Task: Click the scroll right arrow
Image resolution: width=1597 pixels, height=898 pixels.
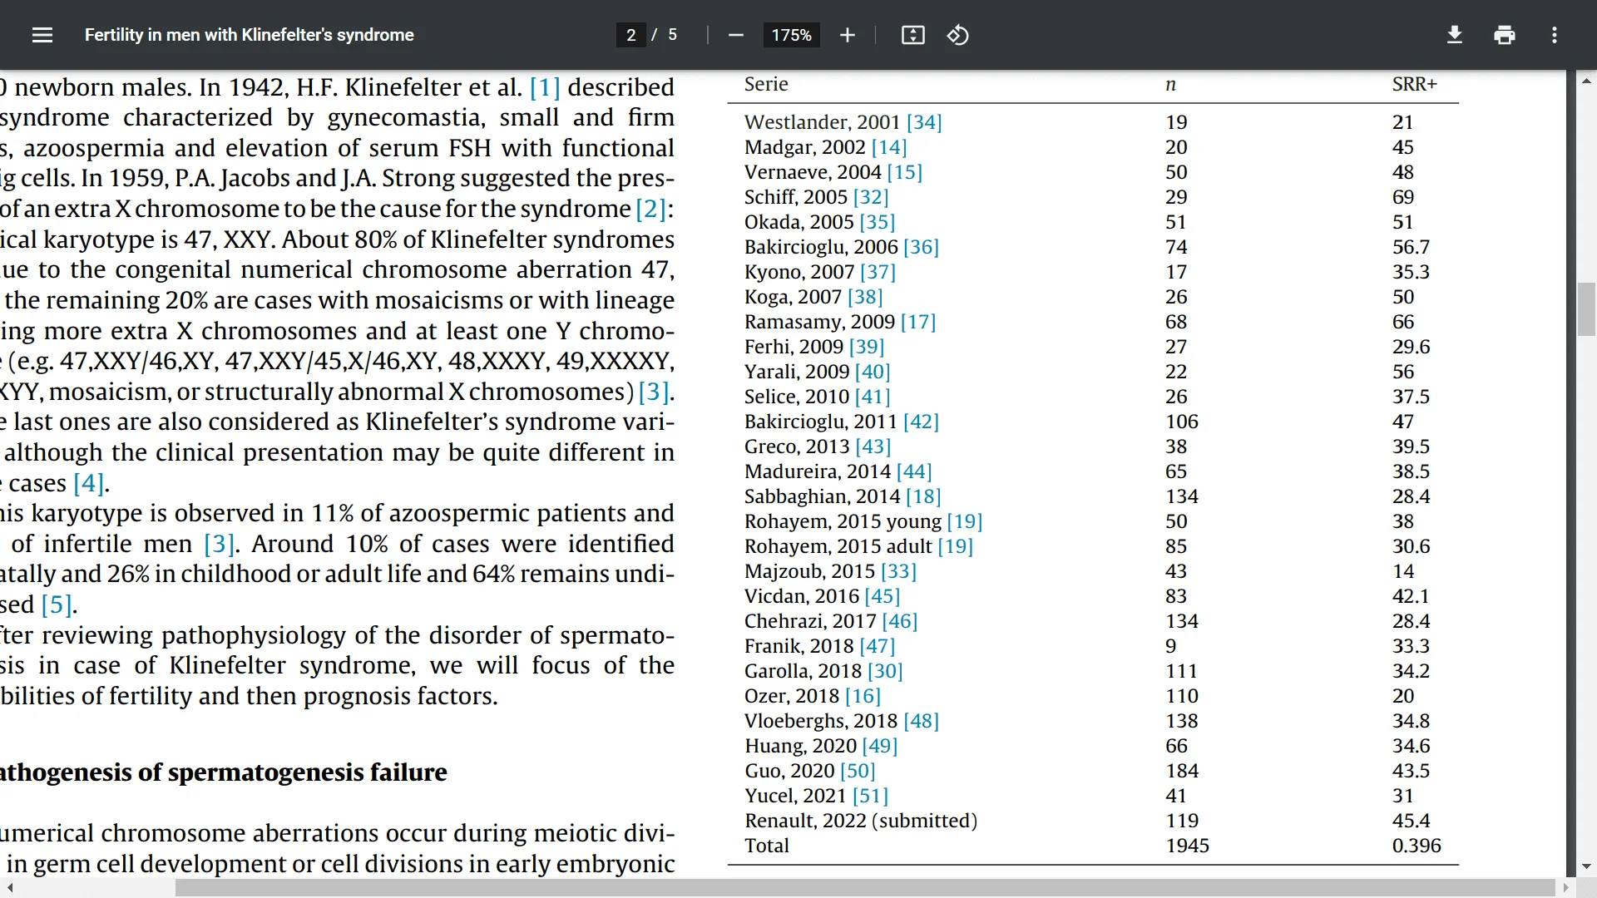Action: pos(1566,888)
